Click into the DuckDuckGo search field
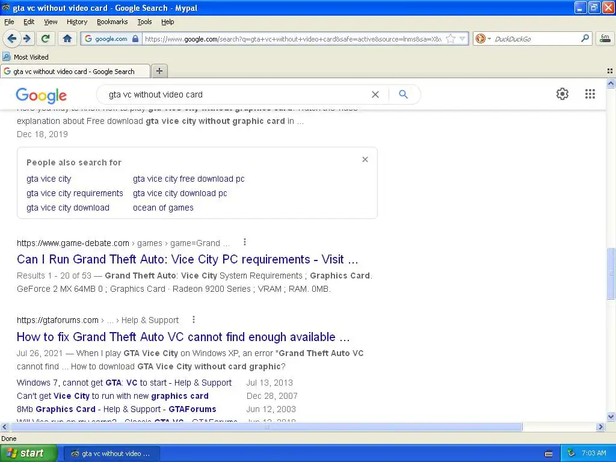Screen dimensions: 616x462 tap(536, 38)
